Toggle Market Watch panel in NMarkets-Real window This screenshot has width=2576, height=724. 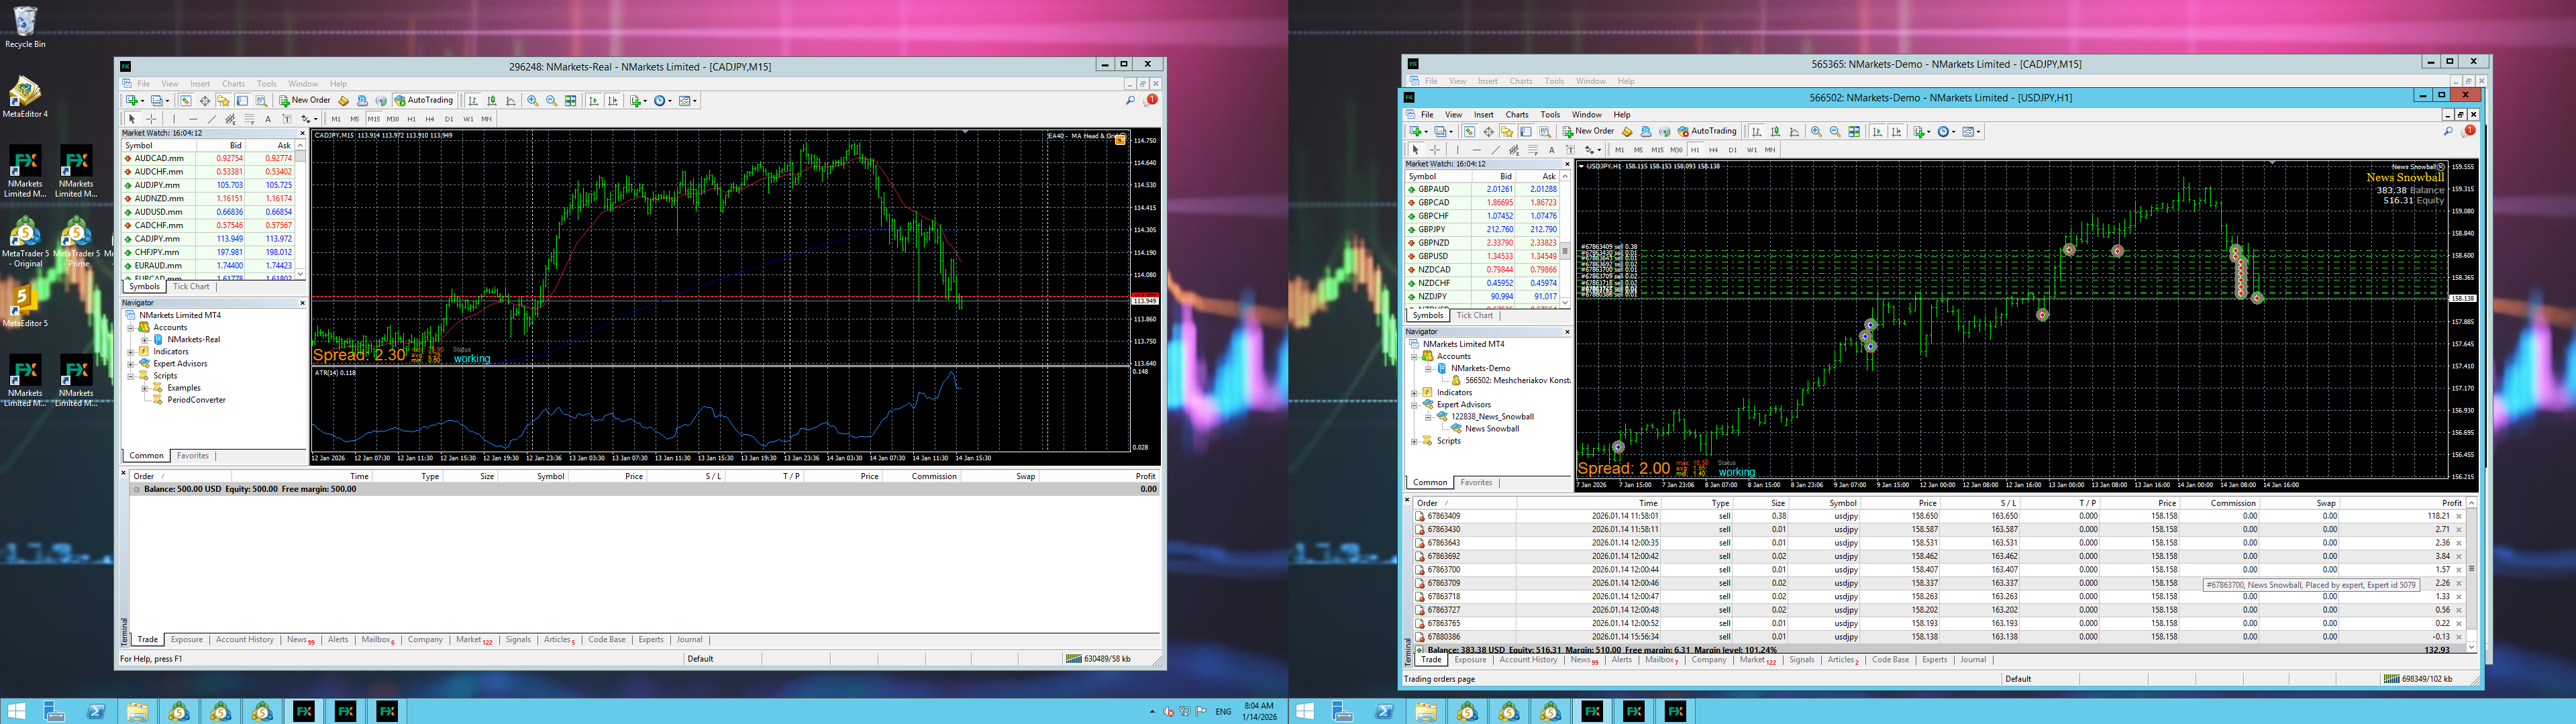(x=186, y=101)
